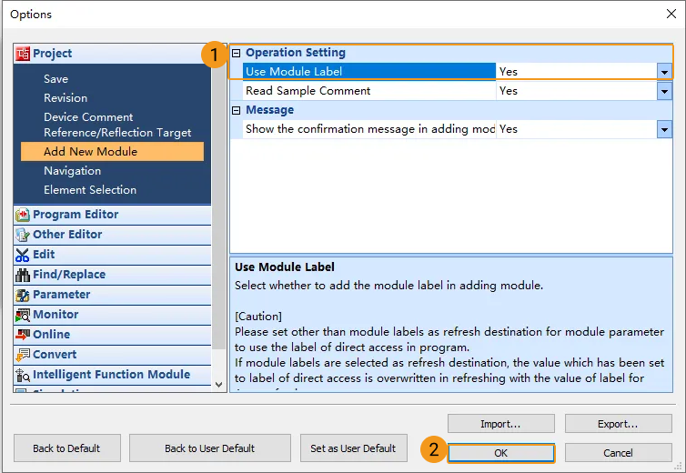
Task: Click the Back to User Default button
Action: click(x=209, y=448)
